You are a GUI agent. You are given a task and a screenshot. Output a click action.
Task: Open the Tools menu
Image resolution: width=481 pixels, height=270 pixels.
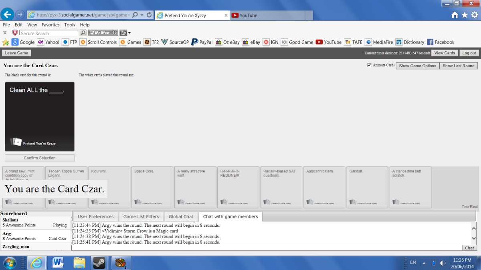click(70, 25)
